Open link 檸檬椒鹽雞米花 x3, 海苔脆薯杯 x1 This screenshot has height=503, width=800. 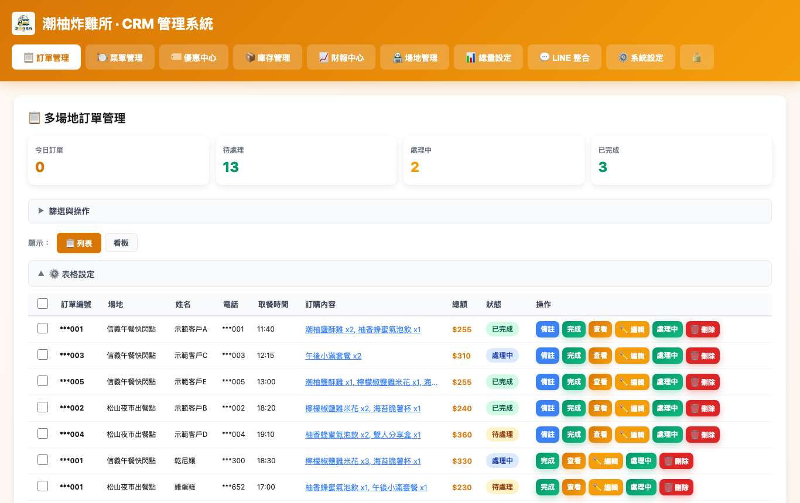coord(363,461)
